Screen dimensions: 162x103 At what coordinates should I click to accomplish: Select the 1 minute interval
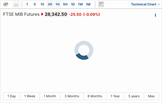27,4
